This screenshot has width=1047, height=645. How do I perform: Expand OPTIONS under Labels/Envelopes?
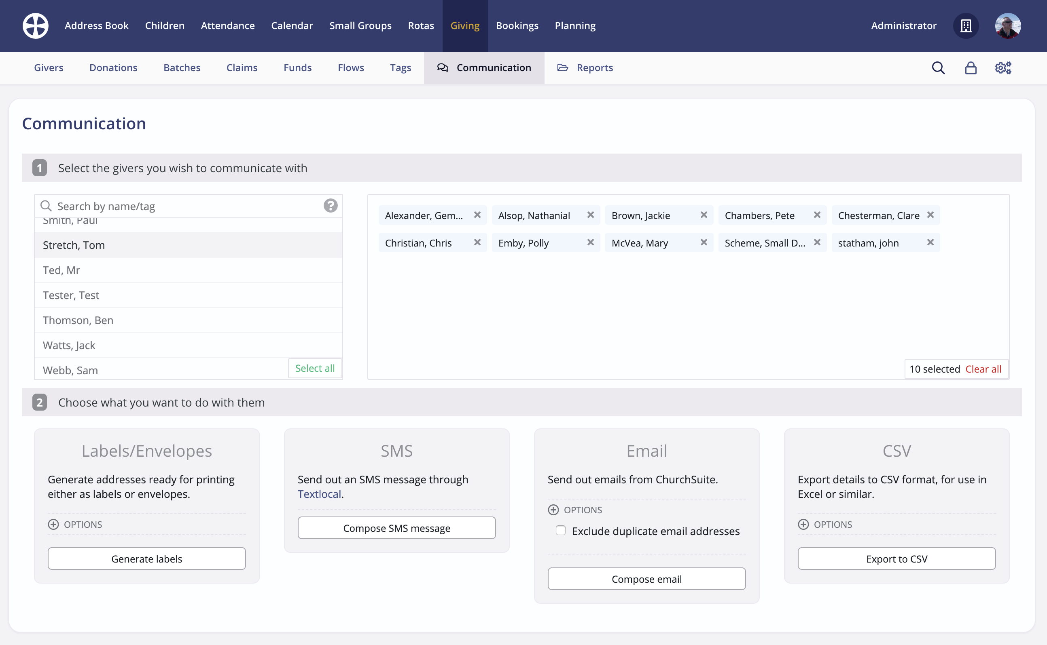click(53, 524)
